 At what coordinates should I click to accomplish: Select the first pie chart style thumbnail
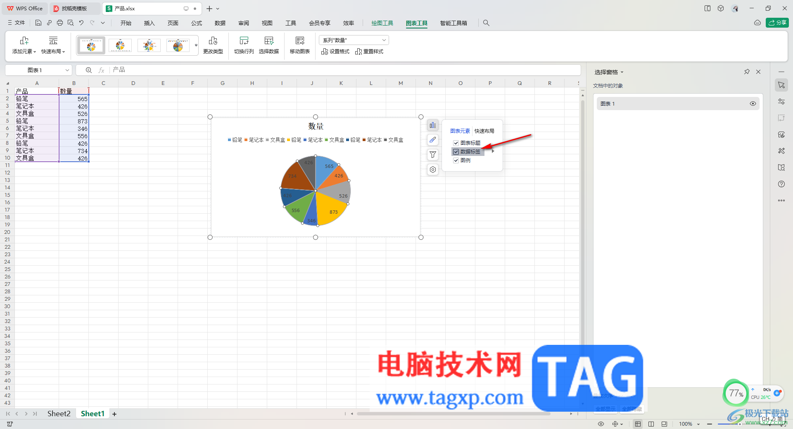[91, 45]
